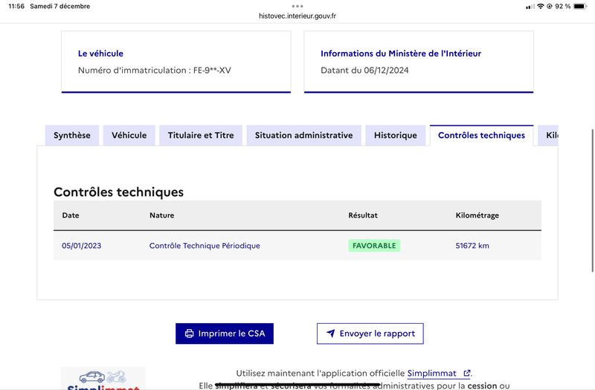Switch to the Véhicule tab
Screen dimensions: 595x390
pyautogui.click(x=129, y=135)
